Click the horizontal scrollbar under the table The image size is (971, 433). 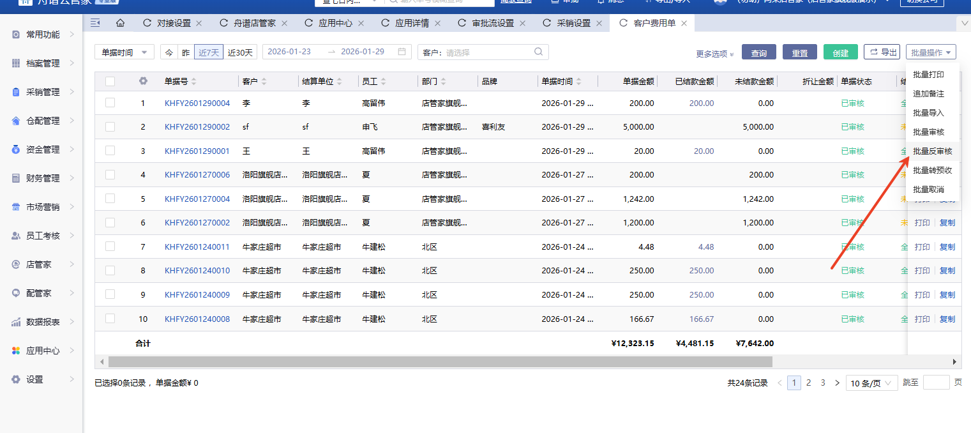(440, 361)
